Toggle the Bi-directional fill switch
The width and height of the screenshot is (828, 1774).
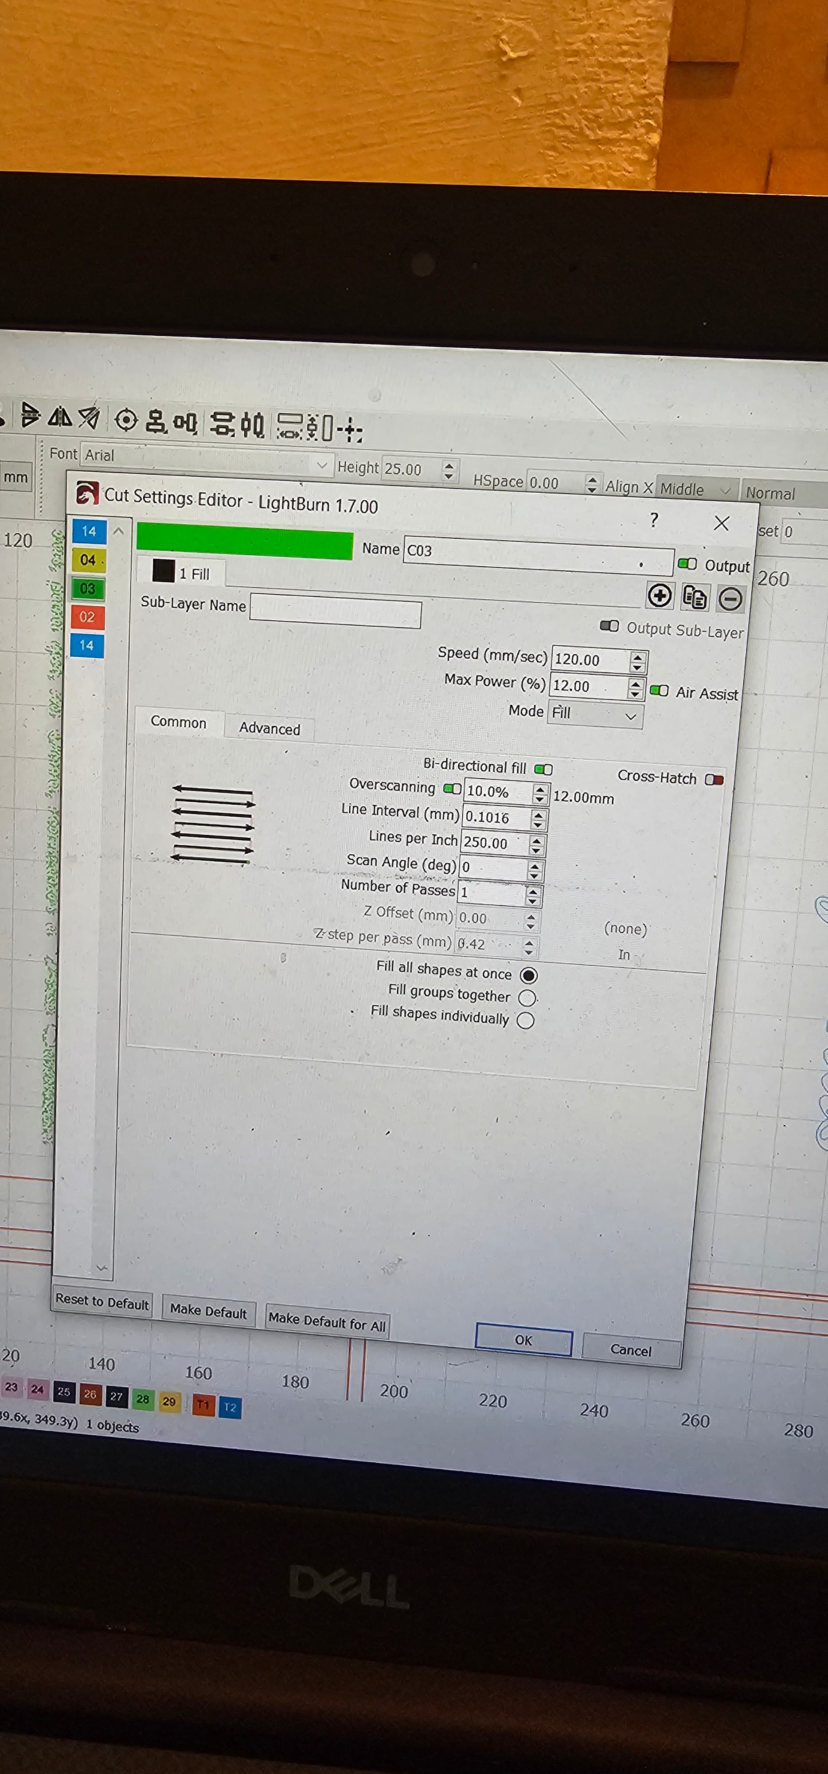(543, 769)
